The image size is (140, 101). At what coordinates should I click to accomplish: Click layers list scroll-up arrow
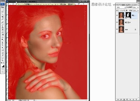tap(138, 13)
